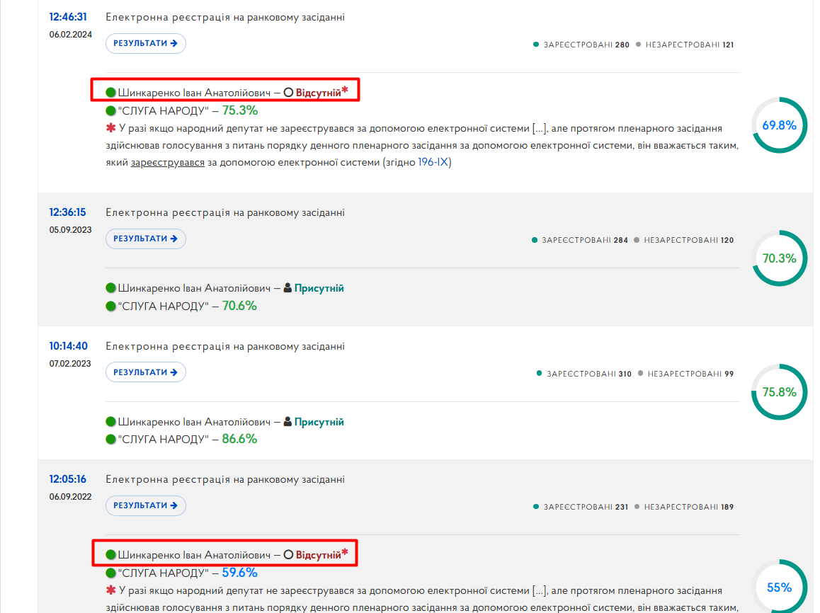Click the green dot beside "СЛУГА НАРОДУ" 86.6%
The height and width of the screenshot is (613, 820).
(110, 439)
